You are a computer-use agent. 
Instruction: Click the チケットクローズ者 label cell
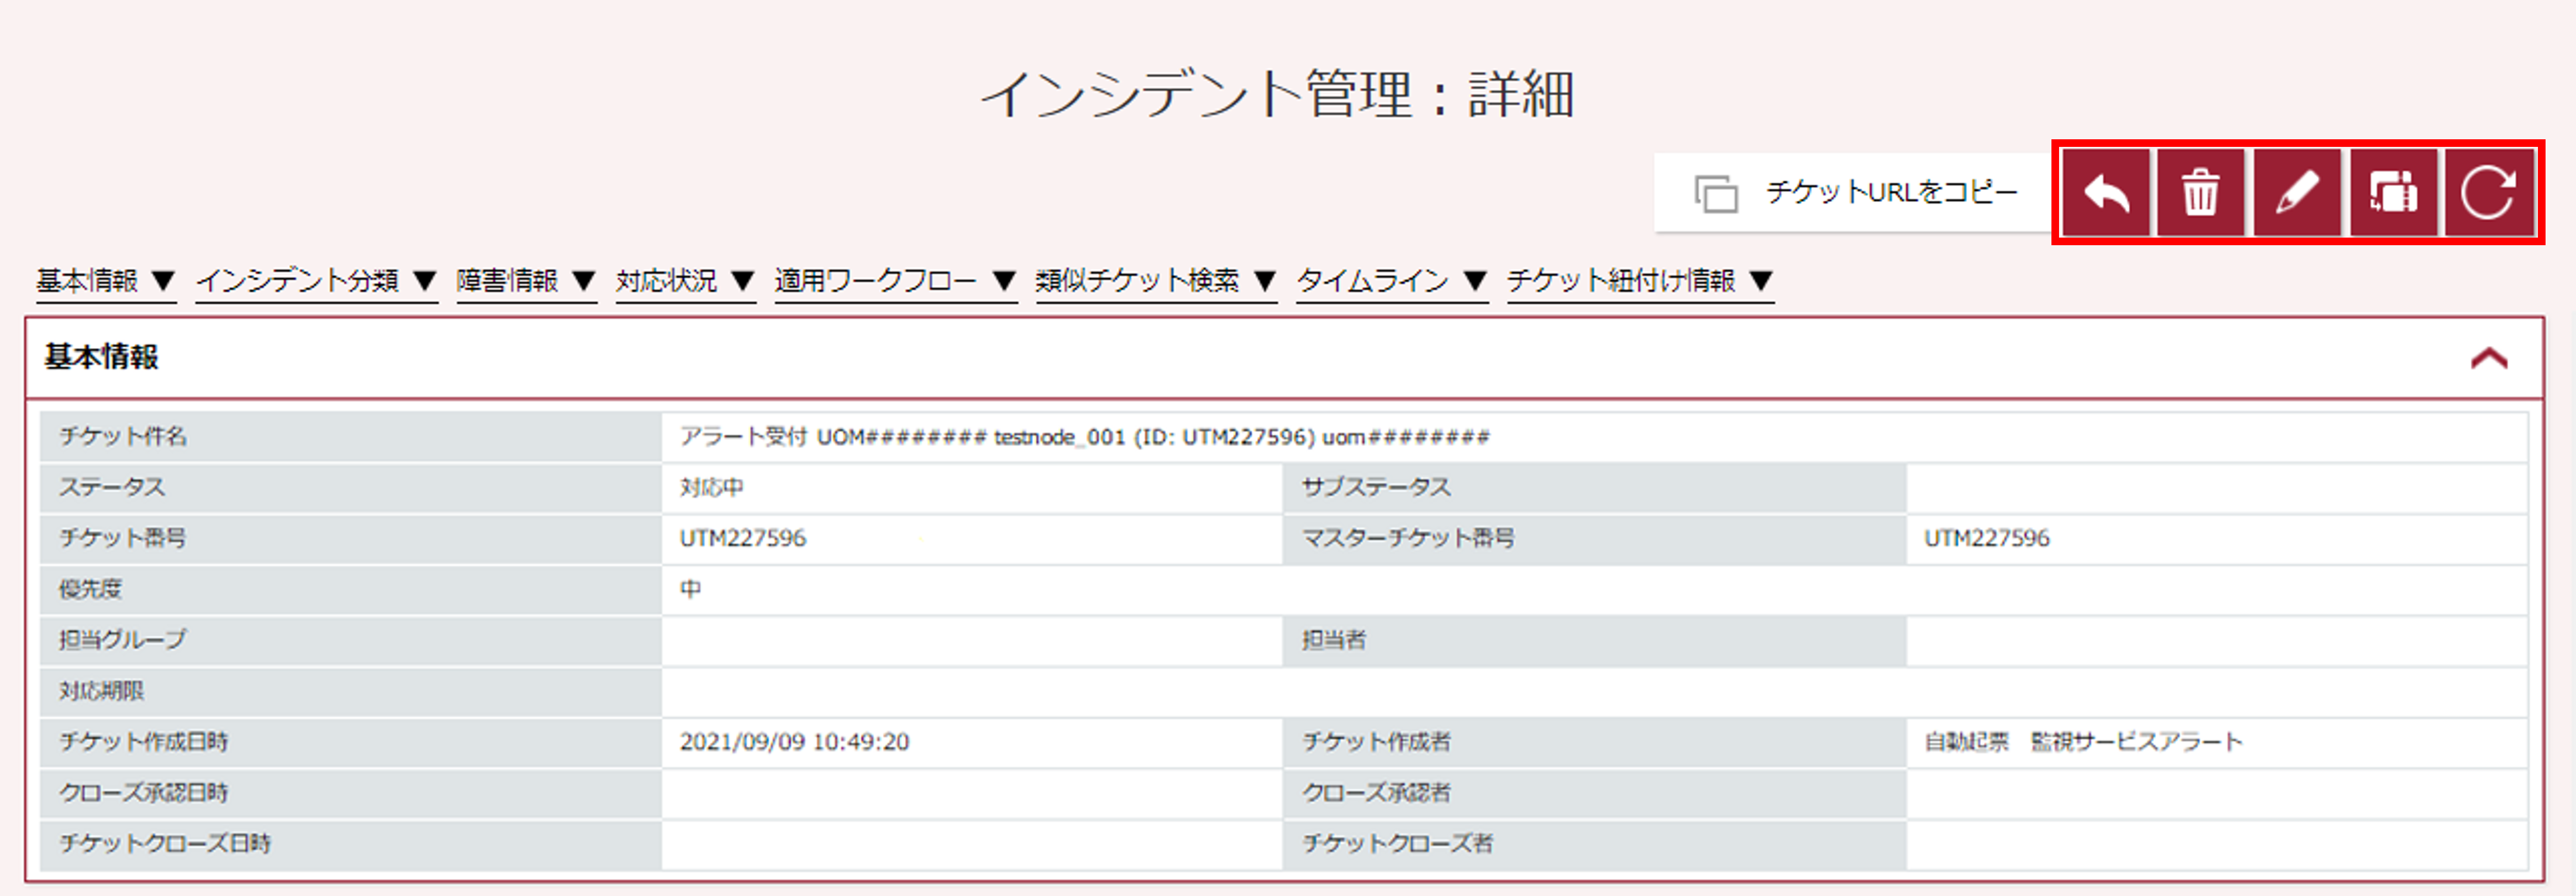[1594, 844]
